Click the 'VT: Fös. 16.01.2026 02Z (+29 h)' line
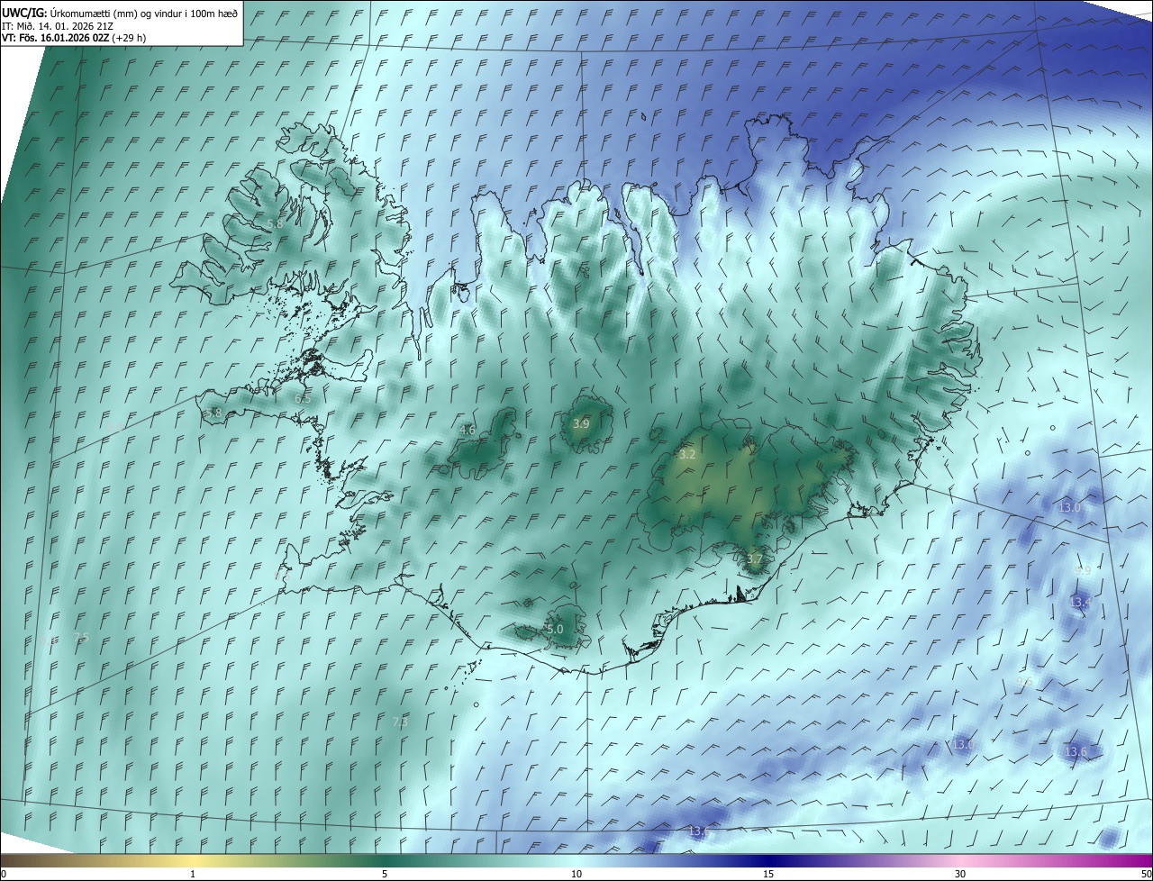 click(x=74, y=38)
